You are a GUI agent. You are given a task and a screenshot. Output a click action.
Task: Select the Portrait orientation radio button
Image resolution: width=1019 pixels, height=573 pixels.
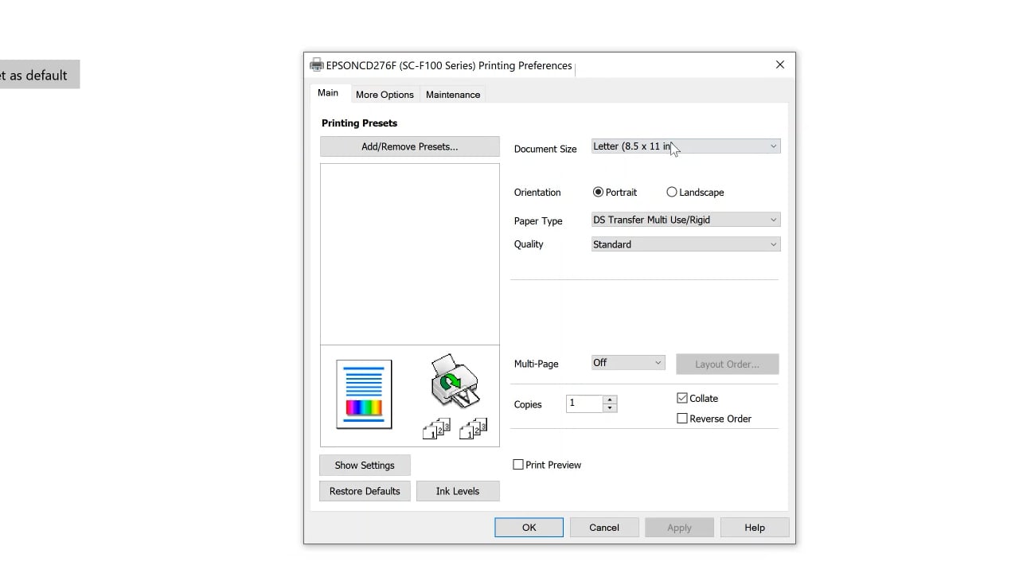click(x=598, y=192)
